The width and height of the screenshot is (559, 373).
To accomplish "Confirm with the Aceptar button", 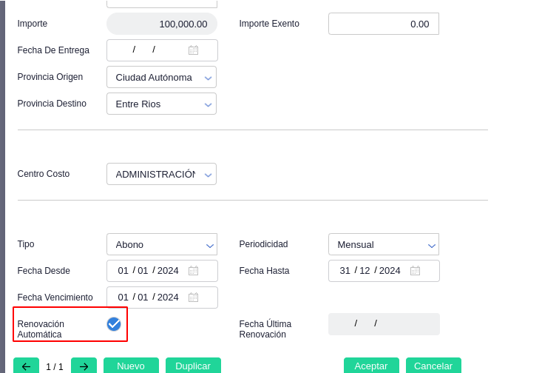I will pyautogui.click(x=371, y=366).
